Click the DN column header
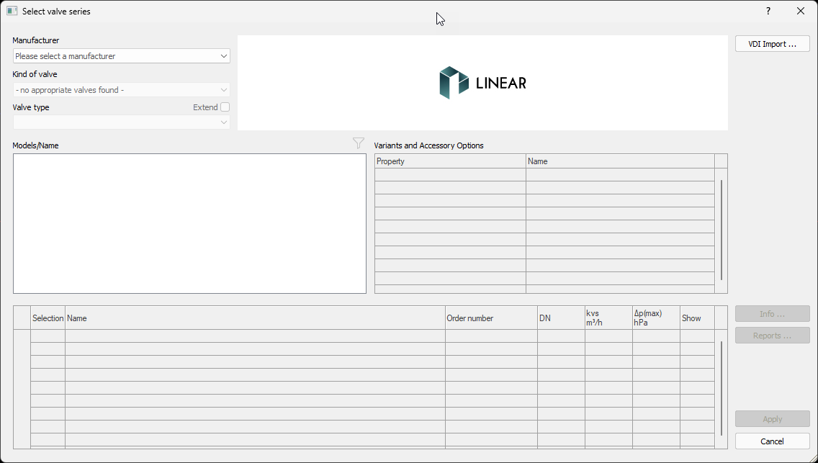 point(562,318)
